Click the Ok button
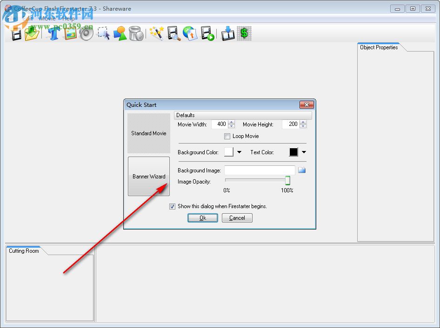 203,218
